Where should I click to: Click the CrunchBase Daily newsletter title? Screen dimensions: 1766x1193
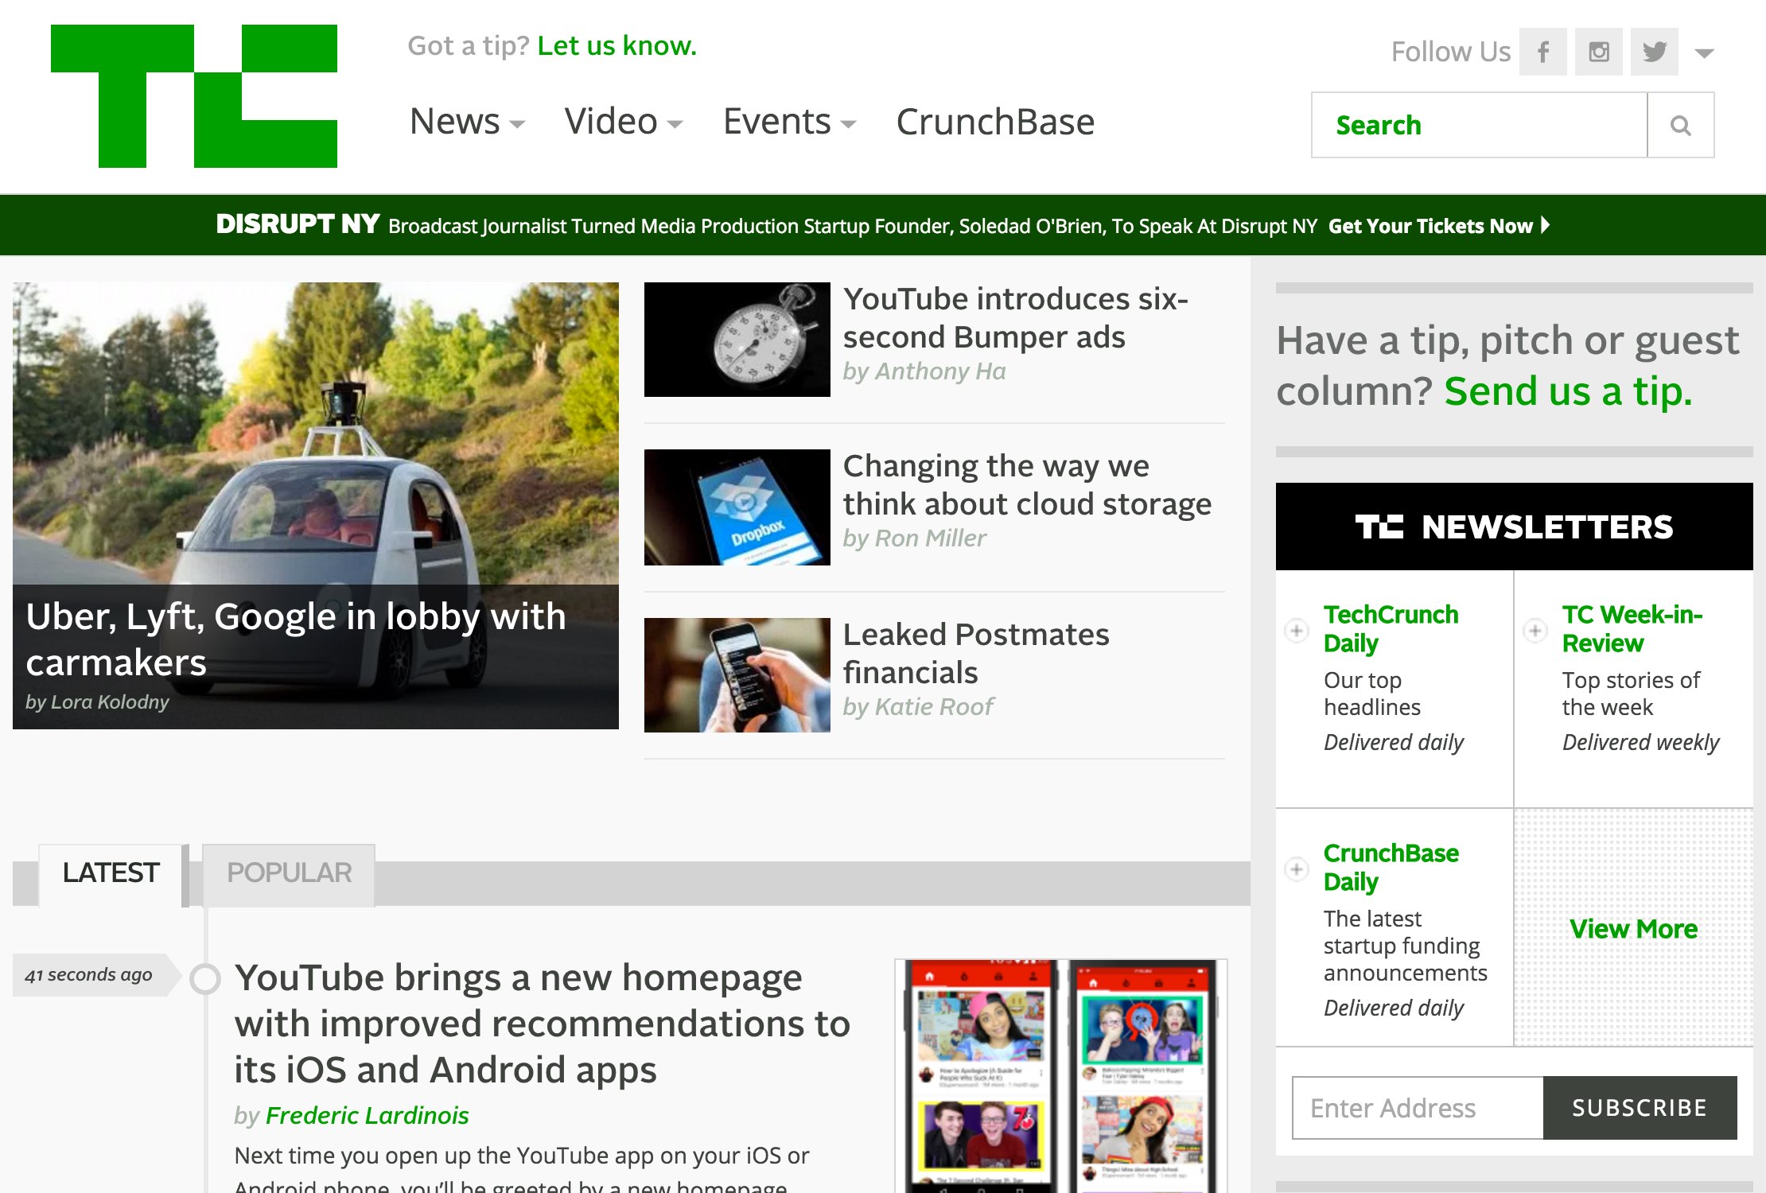pyautogui.click(x=1391, y=867)
